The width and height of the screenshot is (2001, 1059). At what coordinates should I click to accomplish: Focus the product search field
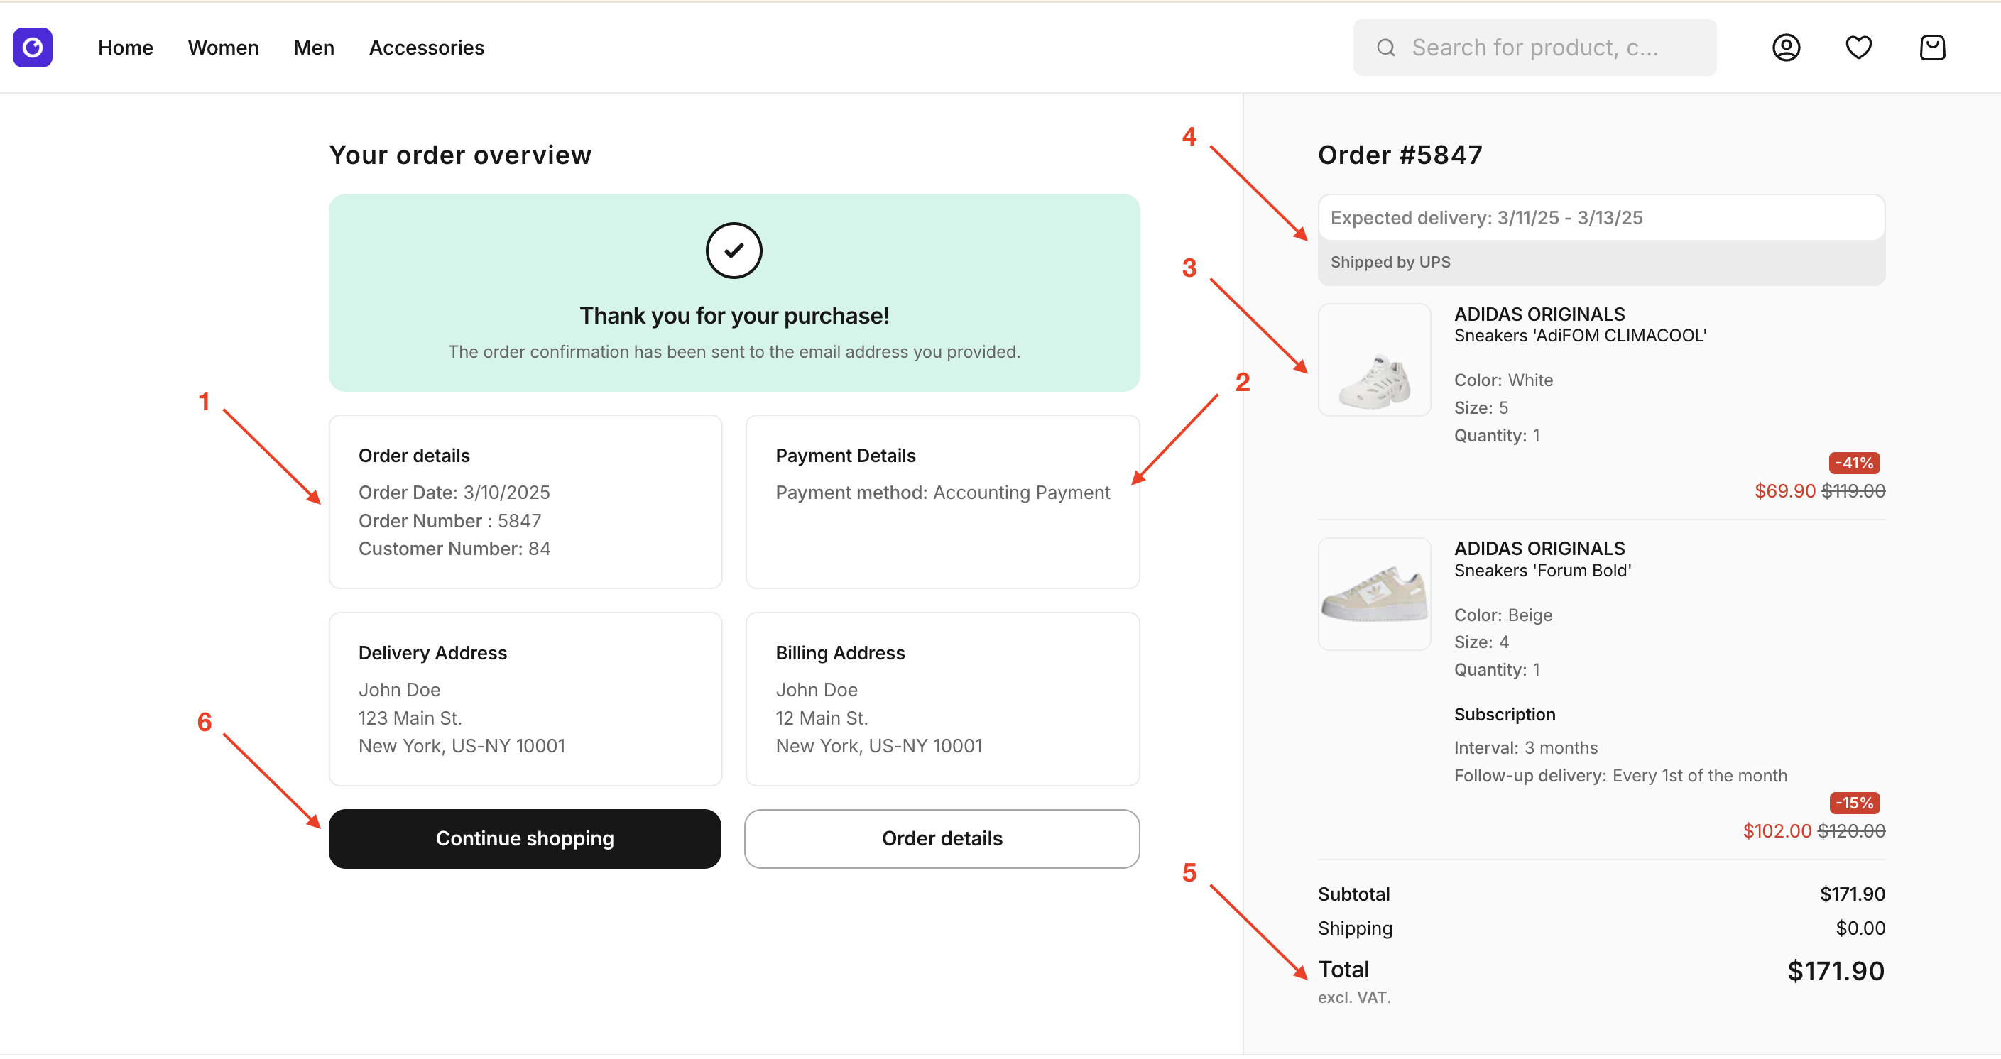coord(1546,48)
